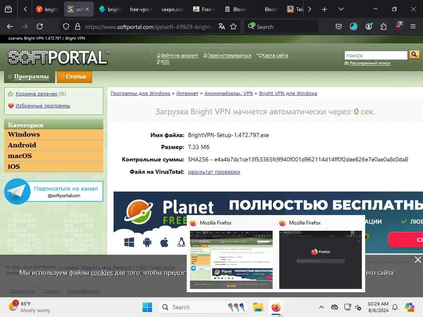423x317 pixels.
Task: Click Подписаться на канал Telegram banner
Action: [x=54, y=192]
